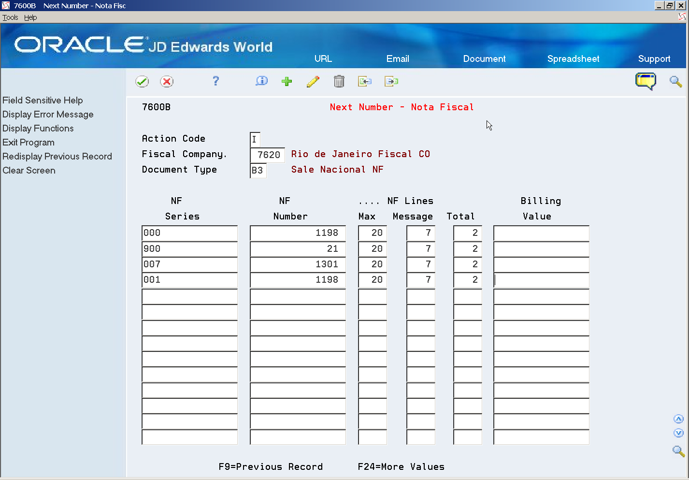Click the pencil Change icon
The height and width of the screenshot is (480, 689).
313,81
